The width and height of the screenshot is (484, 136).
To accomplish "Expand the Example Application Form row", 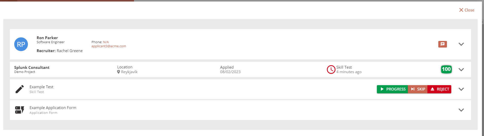I will (x=461, y=110).
